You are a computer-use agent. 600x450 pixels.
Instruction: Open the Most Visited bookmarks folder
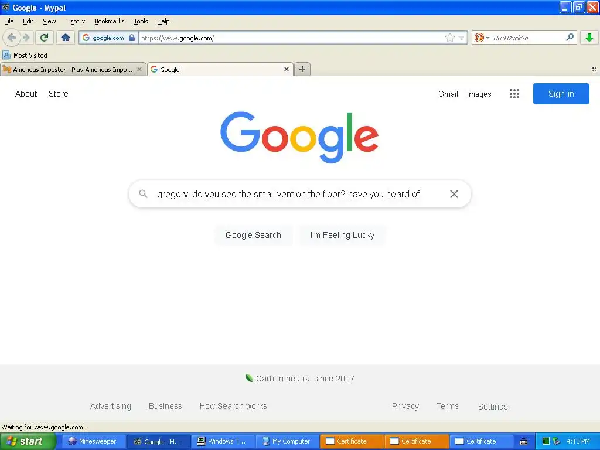click(x=25, y=56)
